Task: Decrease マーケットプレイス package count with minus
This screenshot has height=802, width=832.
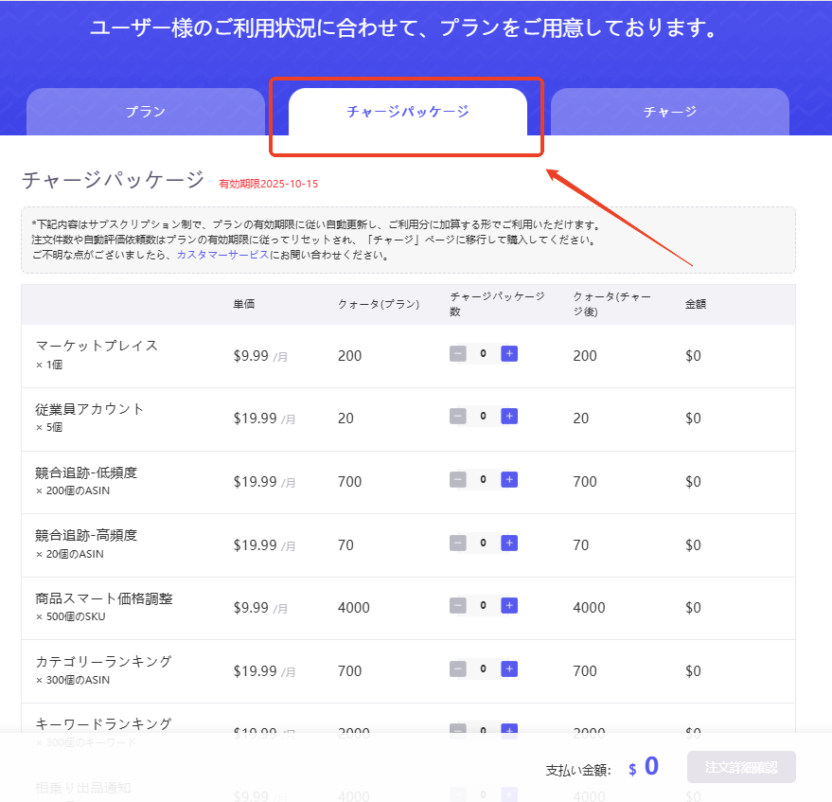Action: (458, 353)
